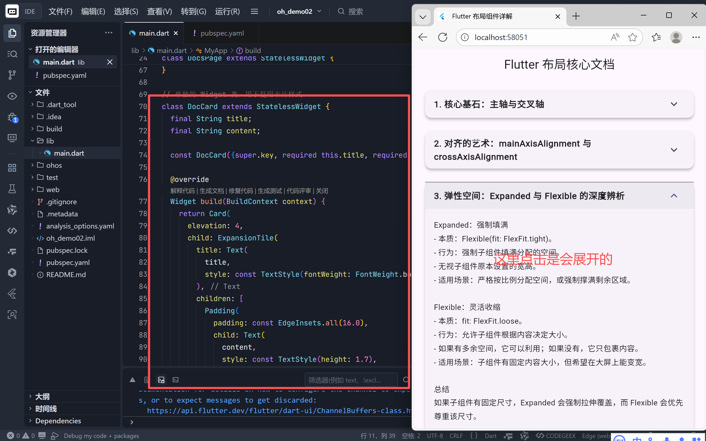Select the Flutter icon in the sidebar

12,293
